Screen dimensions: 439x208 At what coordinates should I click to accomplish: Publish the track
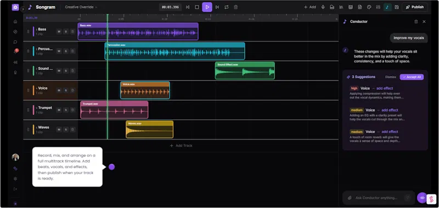pos(415,7)
